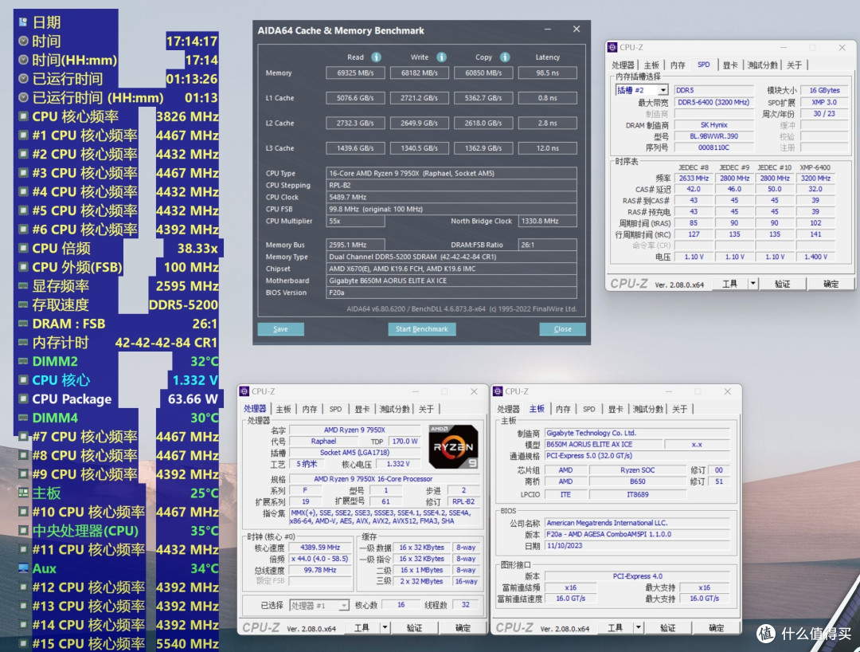Open the 工具 dropdown arrow in the mainboard window

(x=639, y=627)
